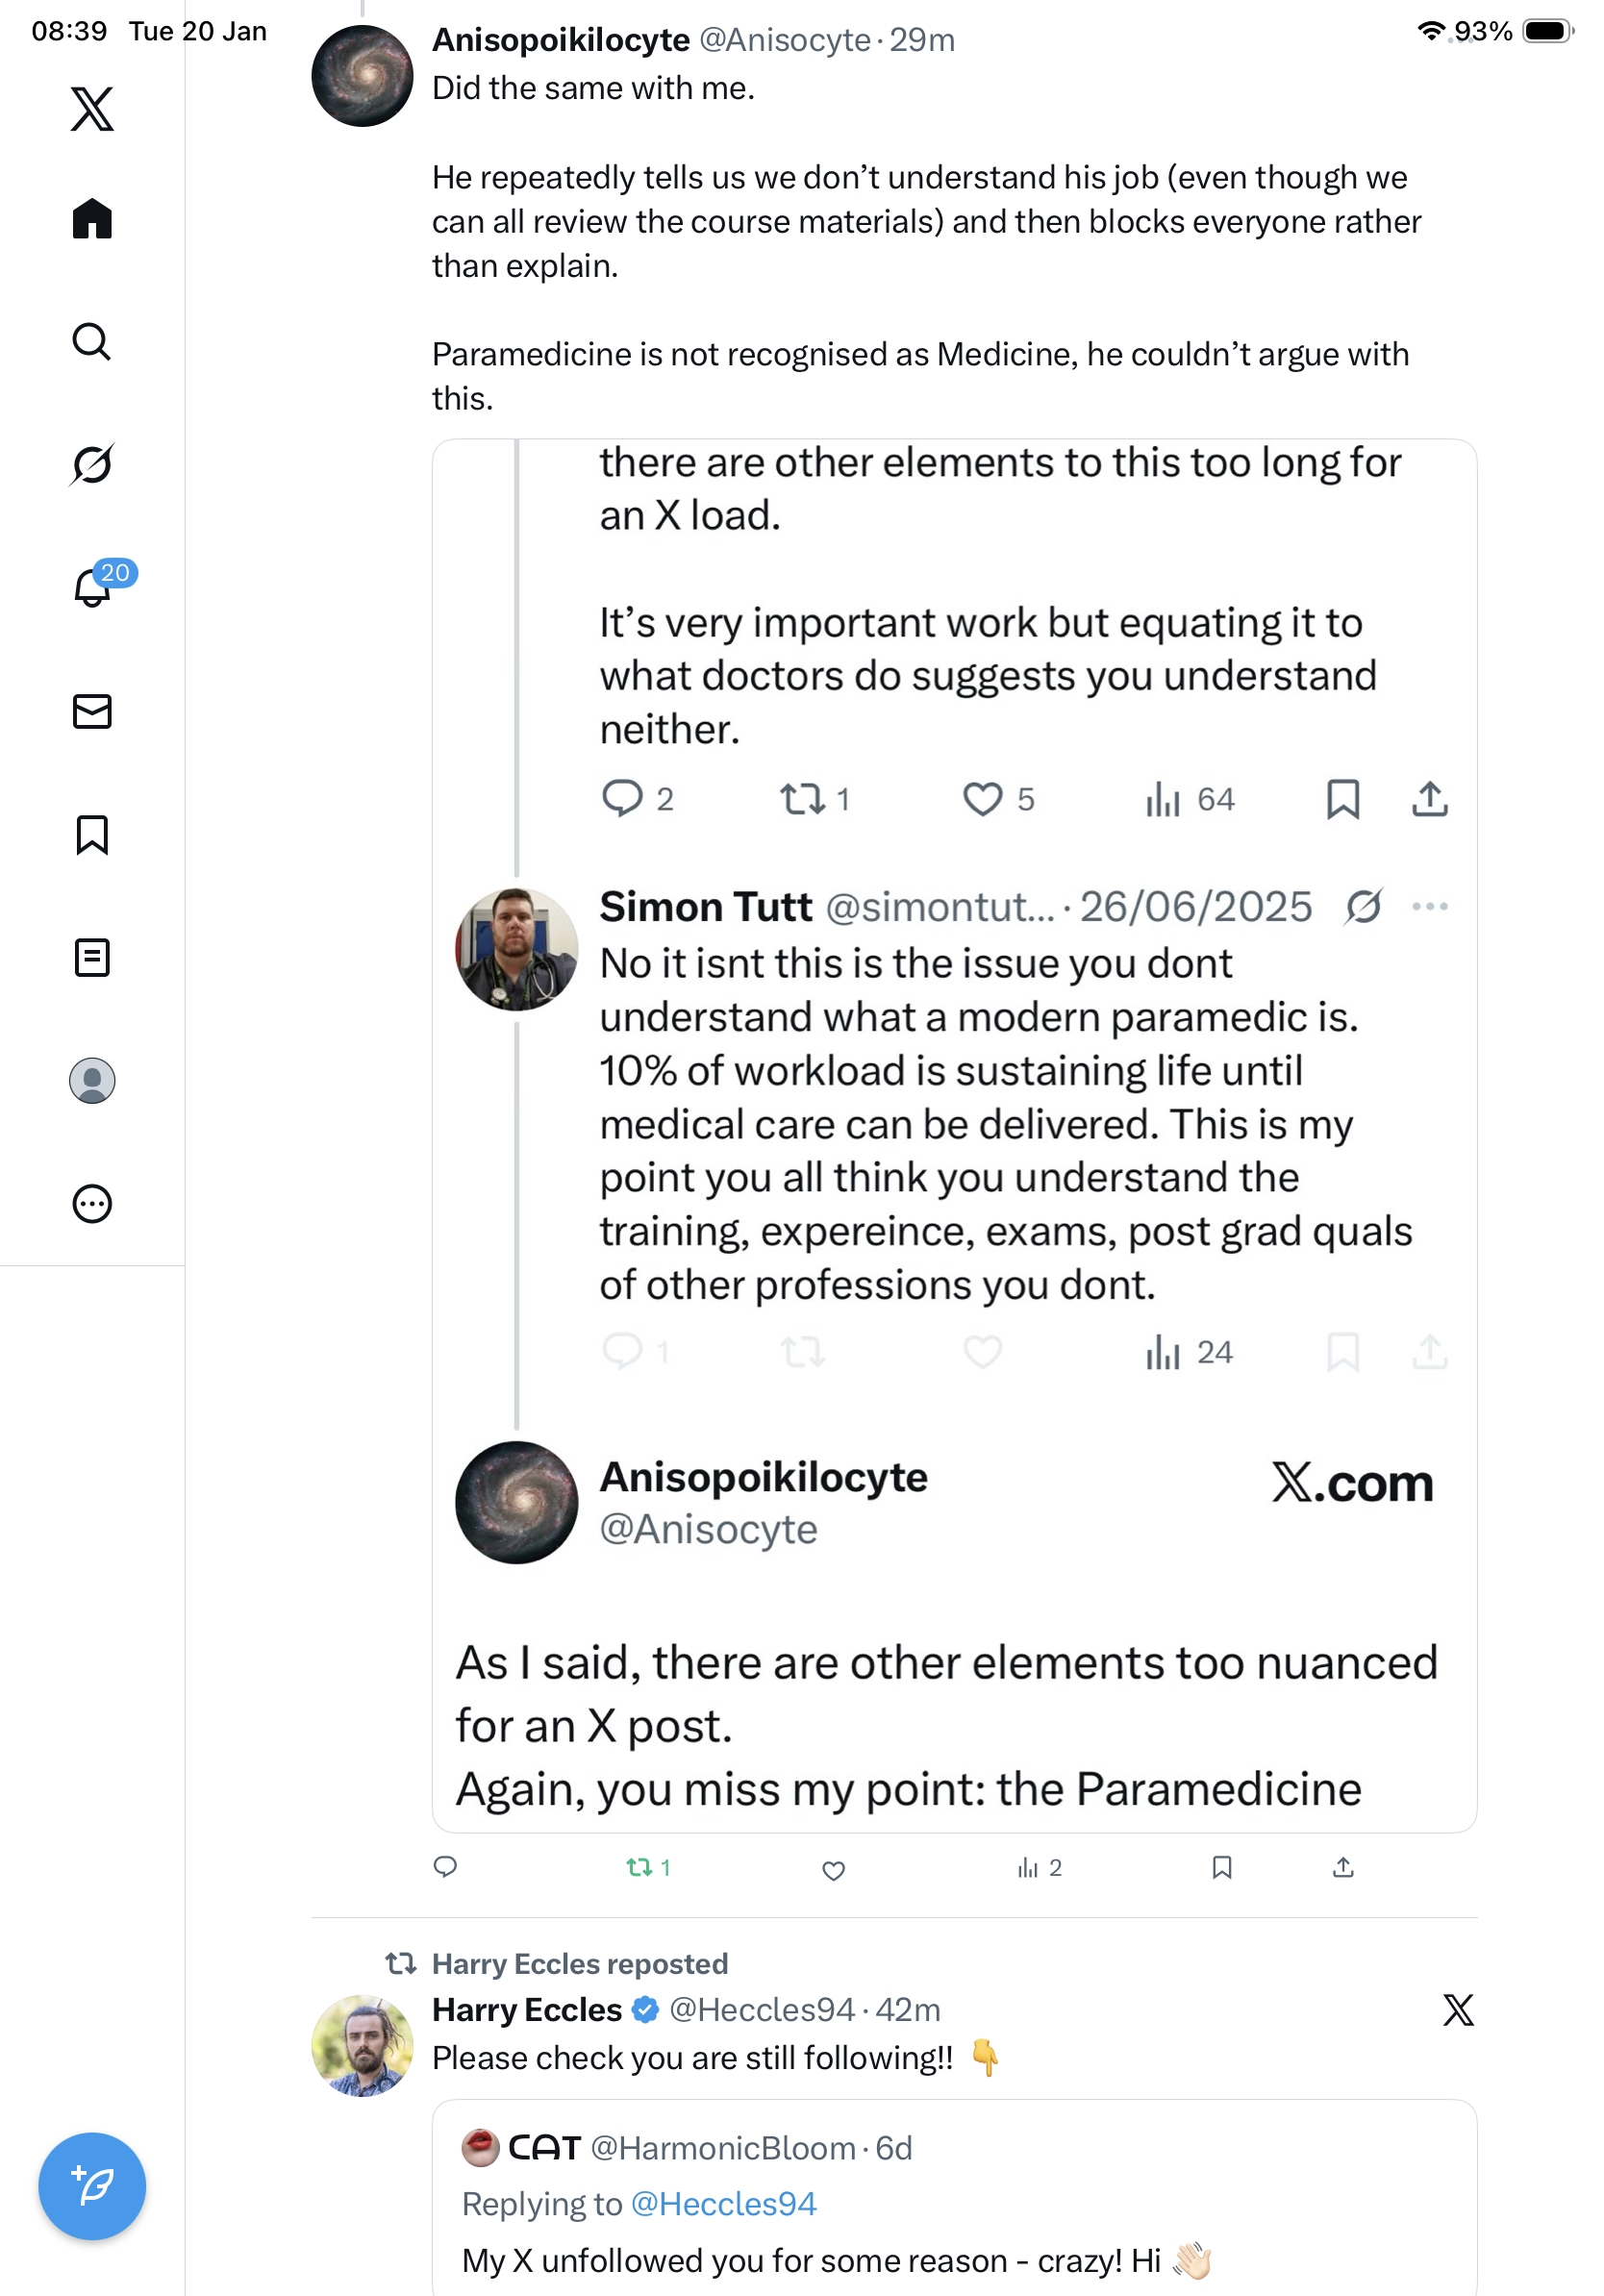This screenshot has height=2296, width=1604.
Task: Open Harry Eccles profile picture
Action: click(362, 2045)
